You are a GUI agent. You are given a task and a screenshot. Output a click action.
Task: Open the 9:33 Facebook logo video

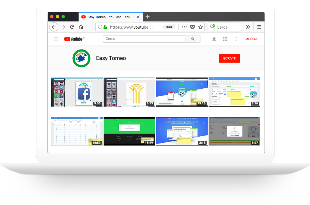click(x=77, y=92)
